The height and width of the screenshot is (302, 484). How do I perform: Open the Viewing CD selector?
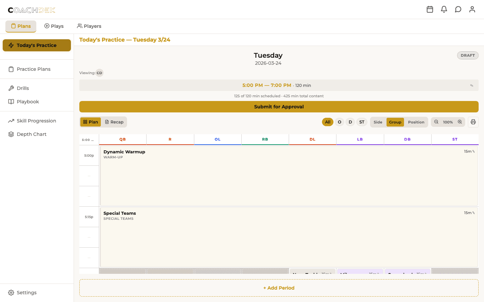(x=99, y=73)
